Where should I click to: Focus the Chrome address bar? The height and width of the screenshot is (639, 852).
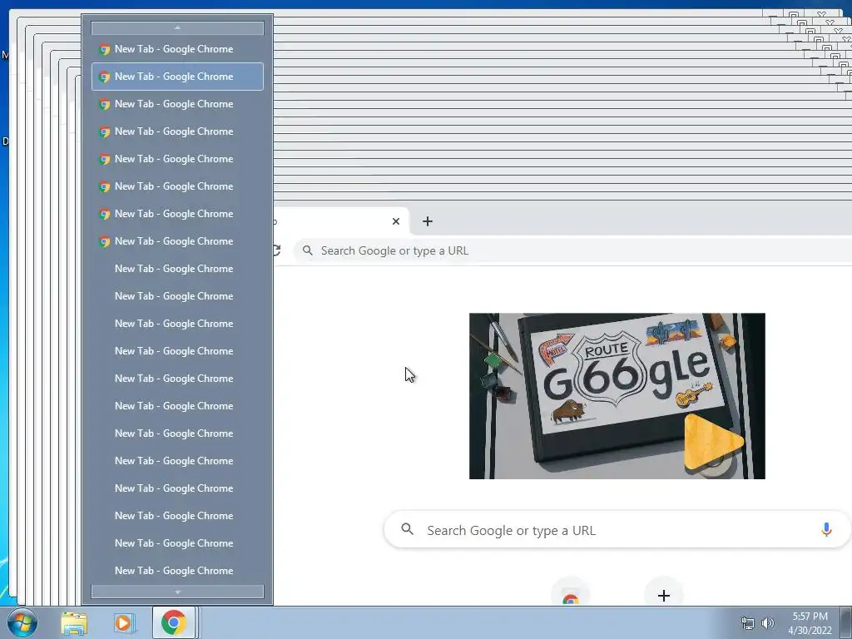coord(572,250)
